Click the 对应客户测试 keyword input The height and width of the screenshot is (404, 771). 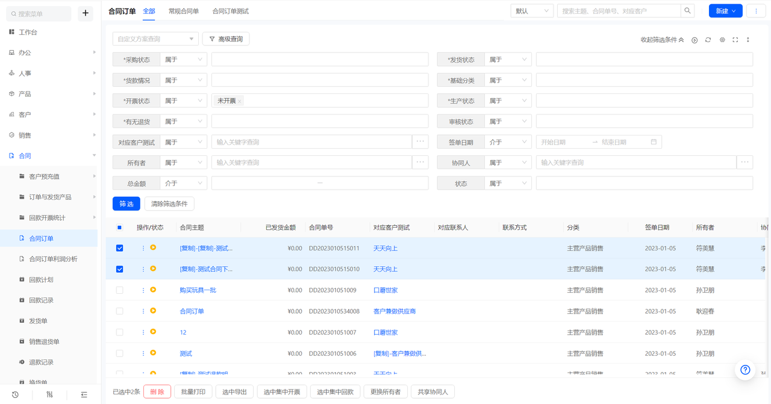click(x=311, y=142)
